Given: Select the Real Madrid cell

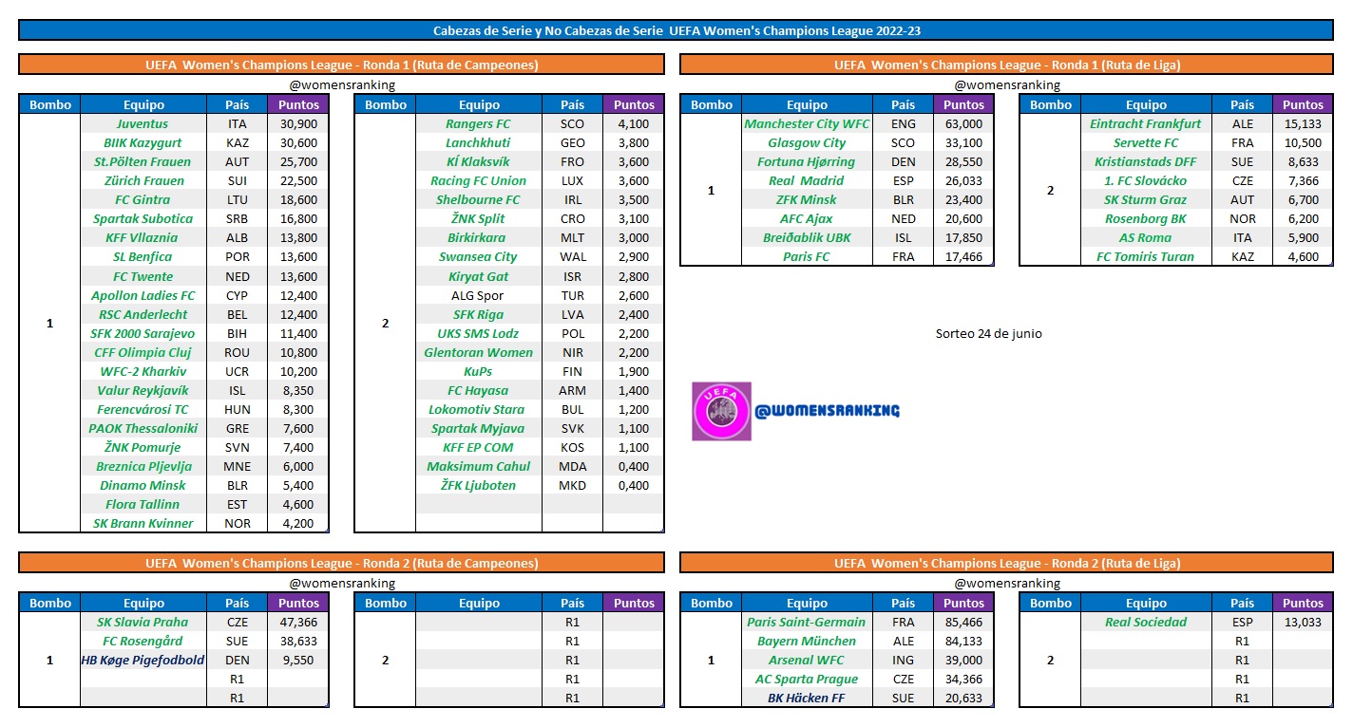Looking at the screenshot, I should pyautogui.click(x=807, y=180).
